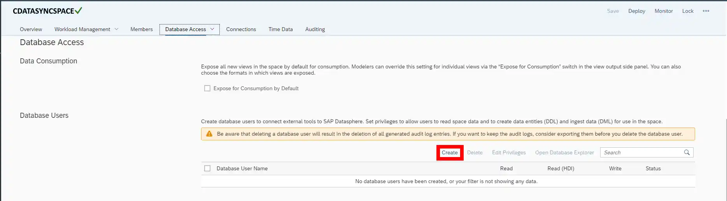Sort by Database User Name column
This screenshot has width=727, height=201.
point(242,168)
